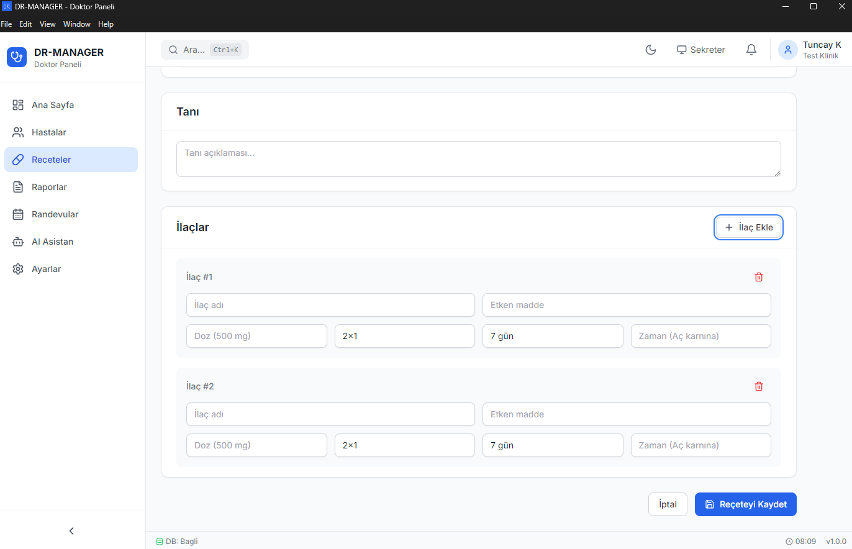852x549 pixels.
Task: Click the DR-MANAGER stethoscope logo
Action: pyautogui.click(x=17, y=57)
